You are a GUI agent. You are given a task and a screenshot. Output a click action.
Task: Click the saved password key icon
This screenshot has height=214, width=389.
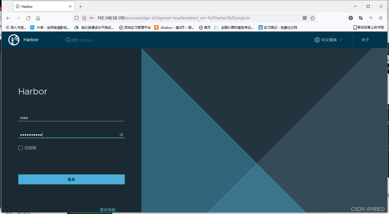coord(92,18)
